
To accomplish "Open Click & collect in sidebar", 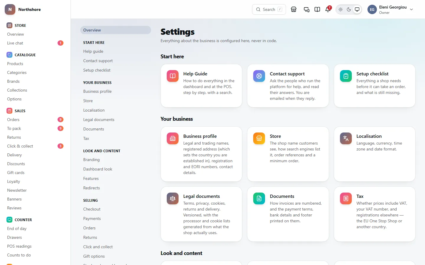I will point(35,146).
